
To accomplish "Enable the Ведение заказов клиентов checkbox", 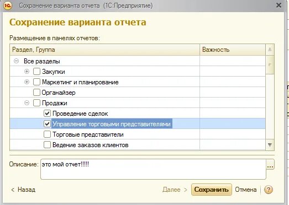I will [47, 145].
